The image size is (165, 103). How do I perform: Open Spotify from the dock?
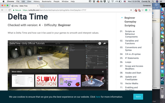162,75
